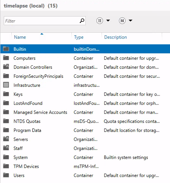170x183 pixels.
Task: Click the Builtin folder icon
Action: tap(6, 49)
